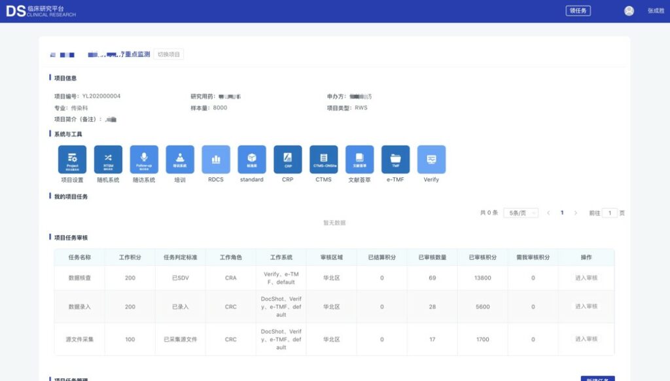This screenshot has height=381, width=670.
Task: Open the 随访系统 follow-up tool
Action: click(x=144, y=160)
